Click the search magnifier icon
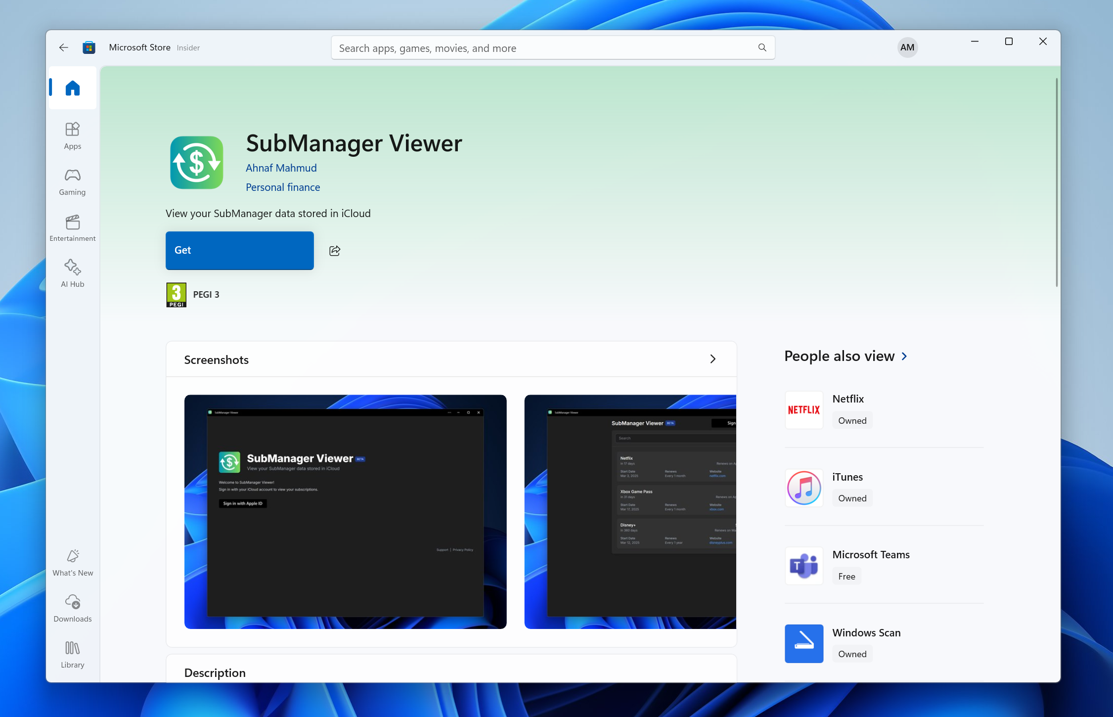This screenshot has height=717, width=1113. 762,47
